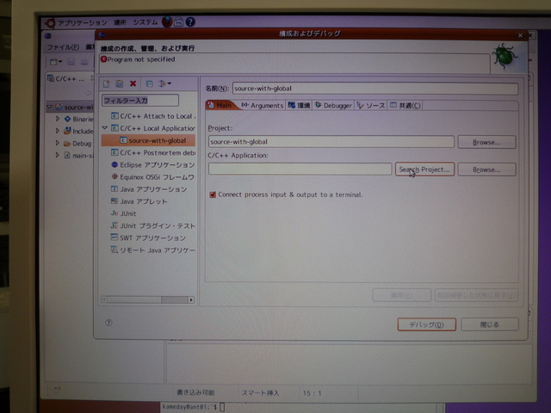Click 書き込み可能 status bar entry
Screen dimensions: 551x413
click(x=195, y=392)
